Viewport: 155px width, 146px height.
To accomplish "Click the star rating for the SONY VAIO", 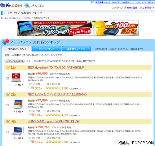I will pyautogui.click(x=53, y=142).
